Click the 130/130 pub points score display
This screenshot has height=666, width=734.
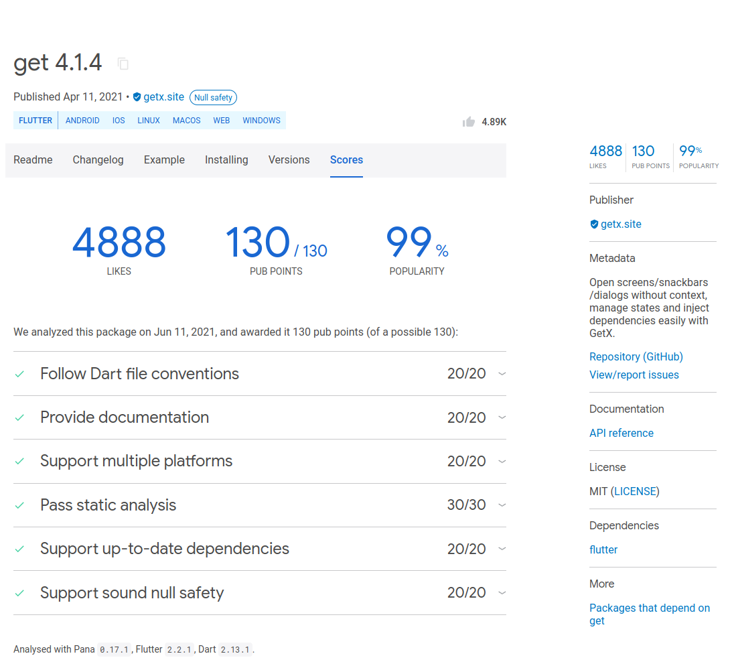tap(275, 245)
